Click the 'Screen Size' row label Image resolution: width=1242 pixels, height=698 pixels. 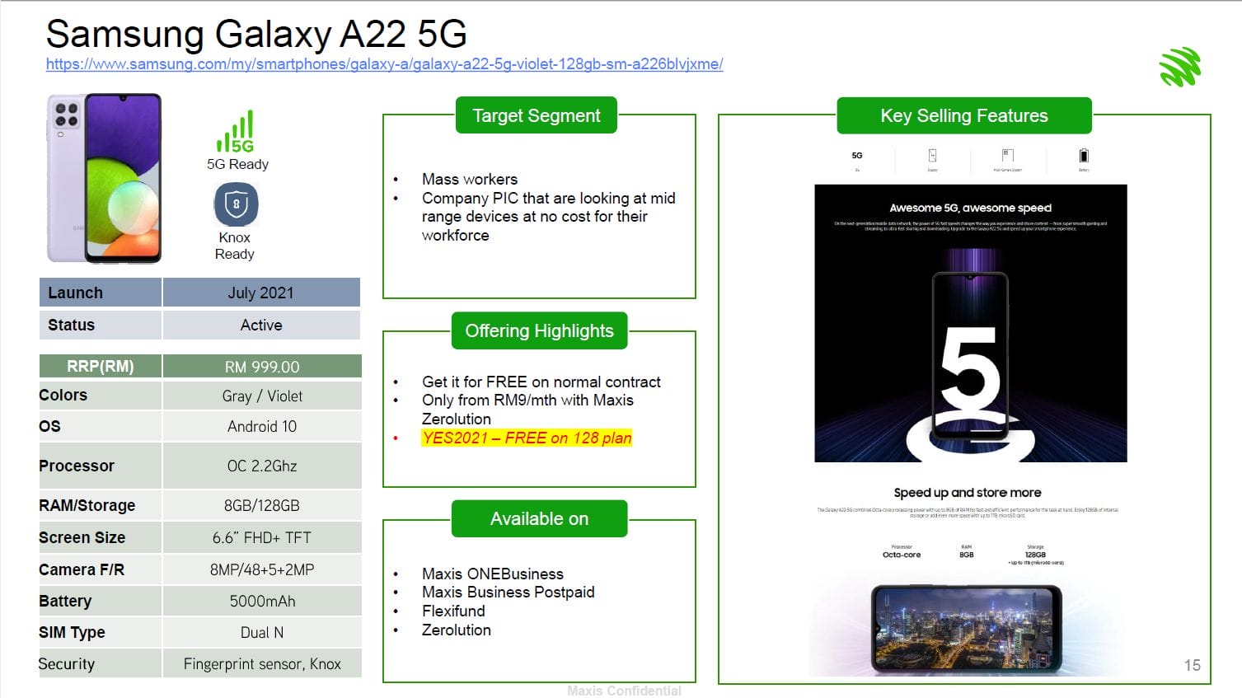pyautogui.click(x=100, y=537)
